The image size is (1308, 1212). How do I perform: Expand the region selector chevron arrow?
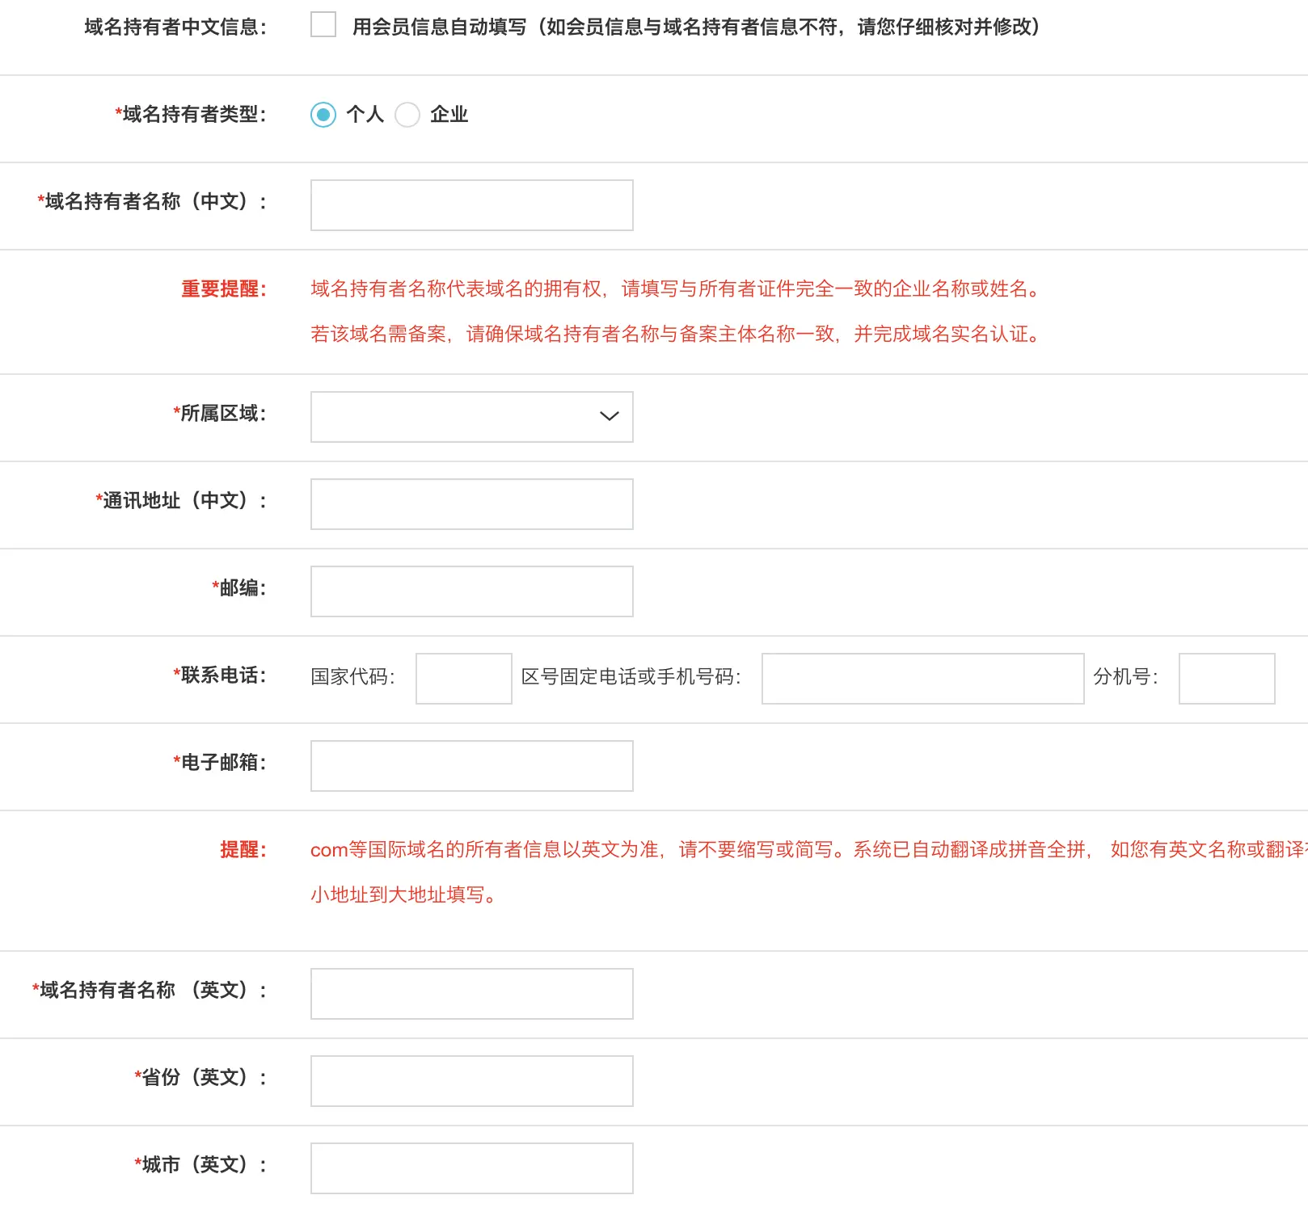(607, 416)
